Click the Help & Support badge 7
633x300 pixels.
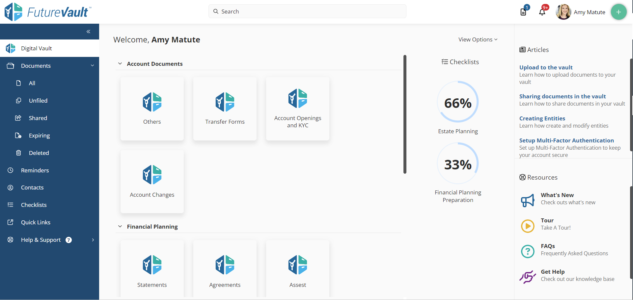[x=69, y=240]
